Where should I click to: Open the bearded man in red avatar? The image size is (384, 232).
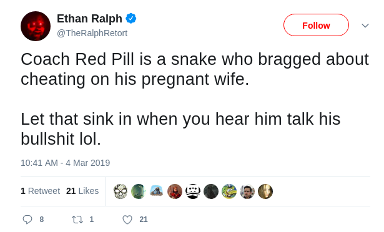pyautogui.click(x=175, y=191)
